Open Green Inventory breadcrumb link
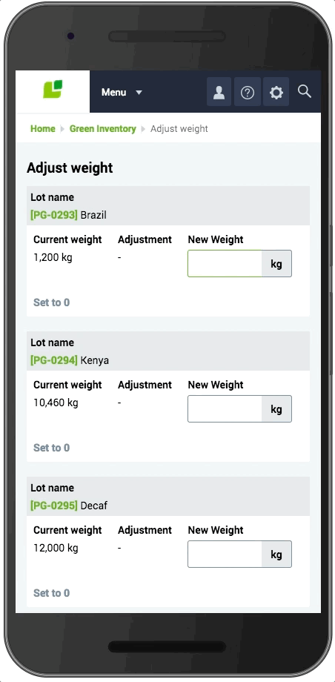335x682 pixels. [103, 129]
